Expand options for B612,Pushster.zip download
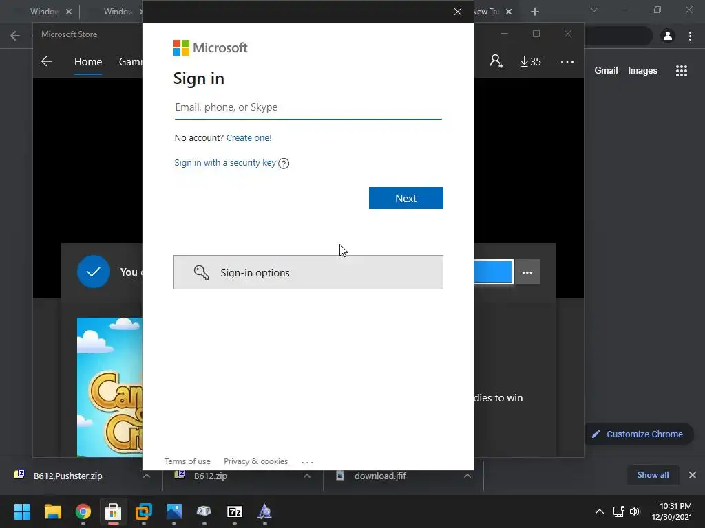The width and height of the screenshot is (705, 528). coord(147,476)
